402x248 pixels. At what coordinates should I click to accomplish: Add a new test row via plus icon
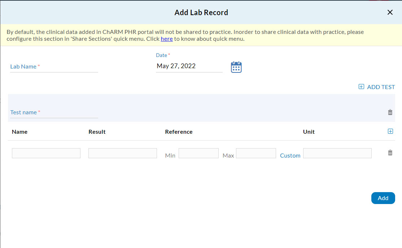click(x=390, y=131)
